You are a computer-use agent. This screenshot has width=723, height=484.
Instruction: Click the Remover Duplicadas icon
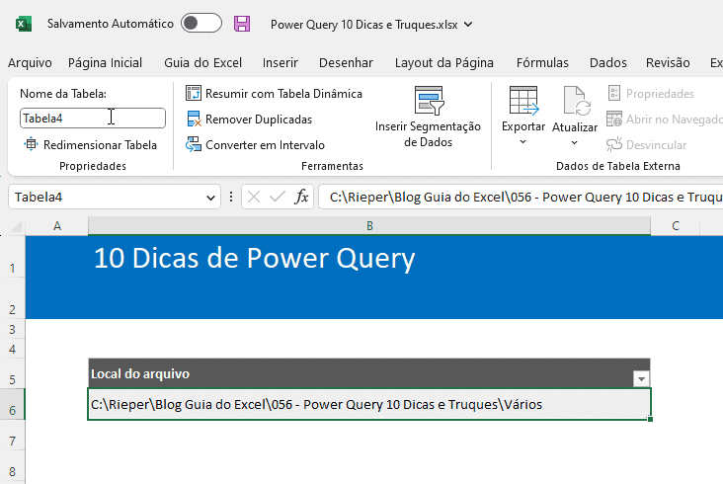coord(194,119)
